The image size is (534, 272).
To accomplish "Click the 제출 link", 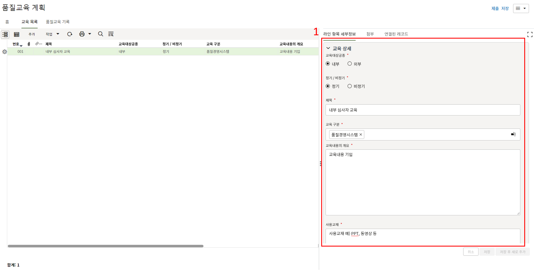I will click(x=495, y=9).
